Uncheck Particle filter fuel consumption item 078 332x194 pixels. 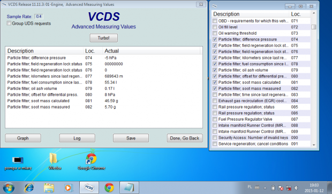(x=215, y=64)
